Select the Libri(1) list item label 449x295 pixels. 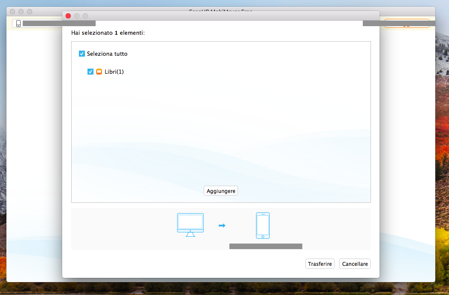click(114, 72)
